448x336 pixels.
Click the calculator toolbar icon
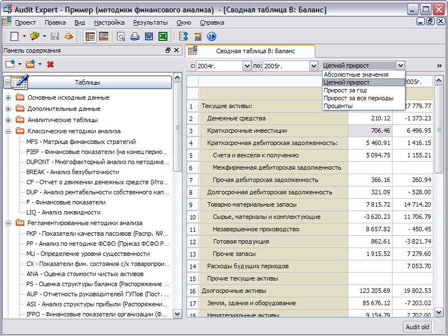[198, 36]
